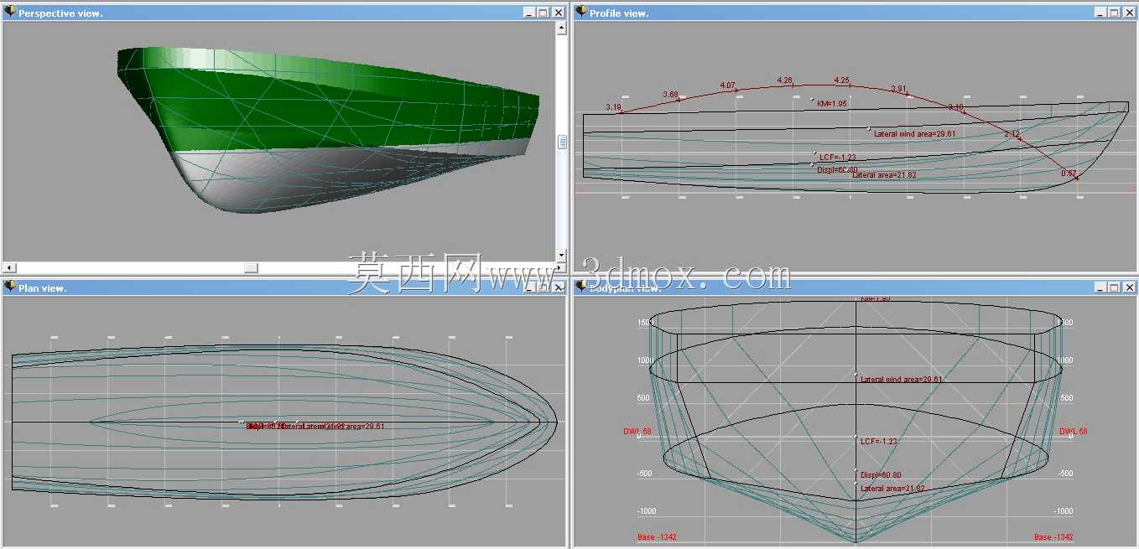
Task: Close the Bodyplan view window
Action: 1130,287
